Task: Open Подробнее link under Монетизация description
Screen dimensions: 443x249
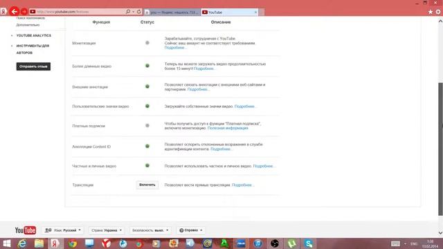Action: (x=175, y=48)
